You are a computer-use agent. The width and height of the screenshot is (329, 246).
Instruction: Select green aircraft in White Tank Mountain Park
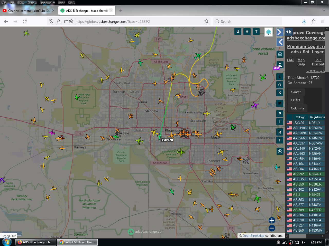pos(77,97)
